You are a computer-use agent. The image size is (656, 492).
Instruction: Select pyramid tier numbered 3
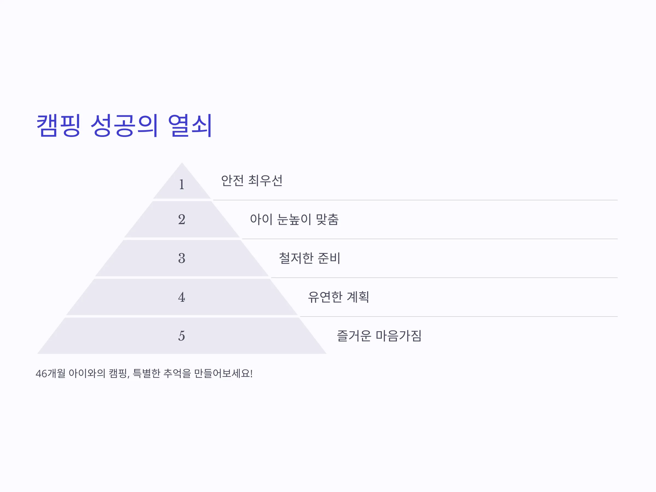pos(182,258)
